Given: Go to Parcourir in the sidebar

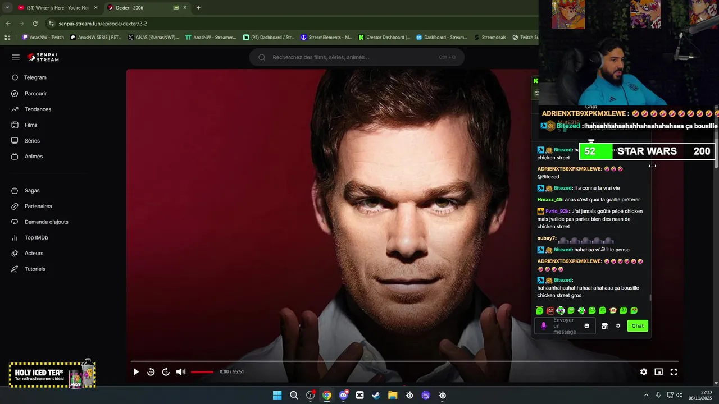Looking at the screenshot, I should tap(29, 94).
